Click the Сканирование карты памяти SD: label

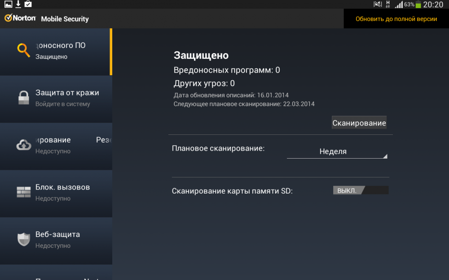232,191
